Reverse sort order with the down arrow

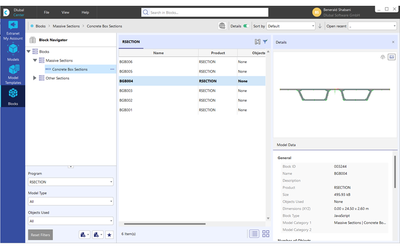(319, 26)
